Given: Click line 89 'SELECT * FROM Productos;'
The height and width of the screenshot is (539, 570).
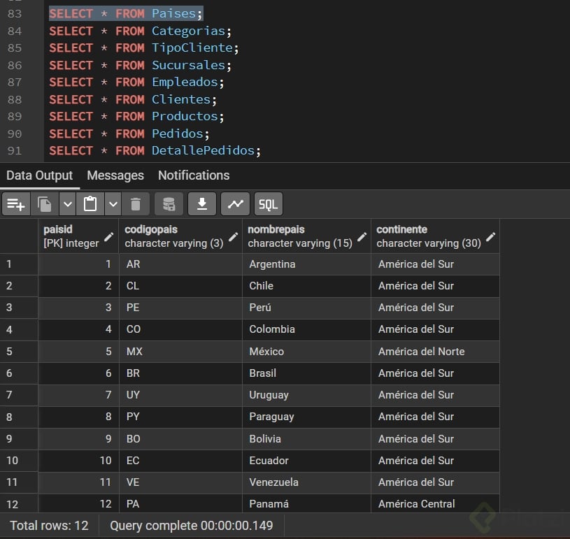Looking at the screenshot, I should pos(136,116).
